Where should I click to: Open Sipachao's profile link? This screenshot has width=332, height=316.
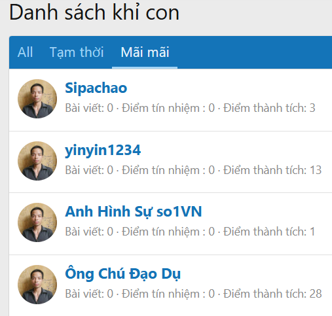[x=96, y=88]
